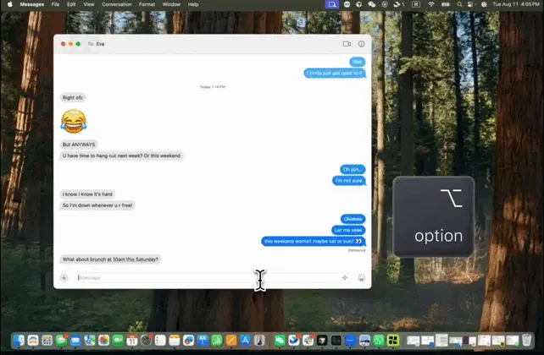The width and height of the screenshot is (544, 355).
Task: Click the screen recording icon in menu bar
Action: tap(332, 4)
